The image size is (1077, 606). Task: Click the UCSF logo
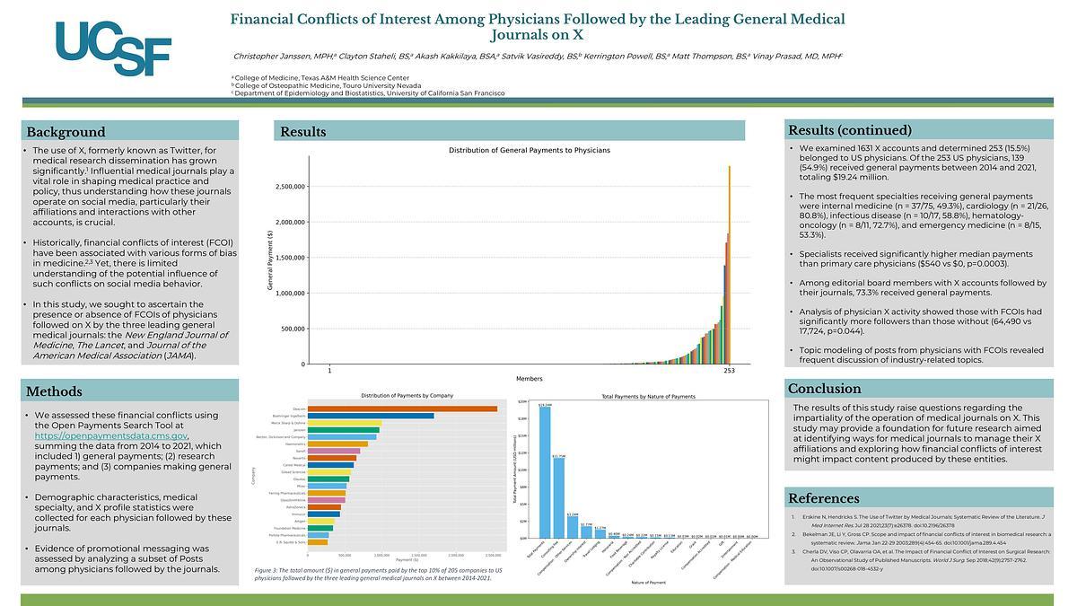pos(112,48)
